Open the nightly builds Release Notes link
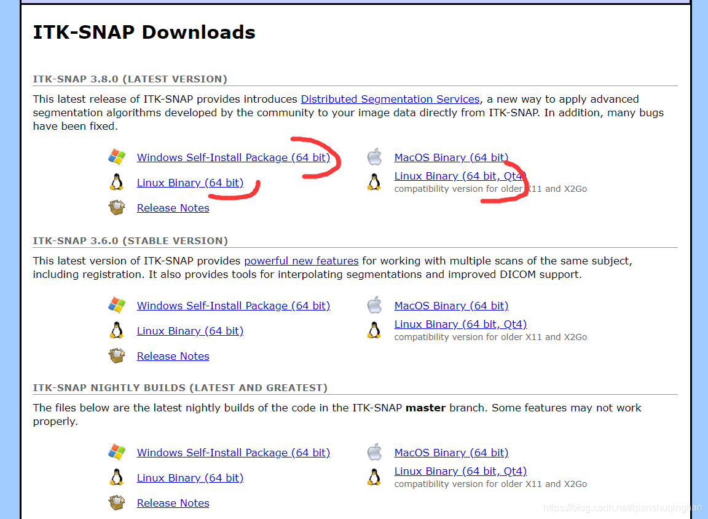 click(x=173, y=503)
